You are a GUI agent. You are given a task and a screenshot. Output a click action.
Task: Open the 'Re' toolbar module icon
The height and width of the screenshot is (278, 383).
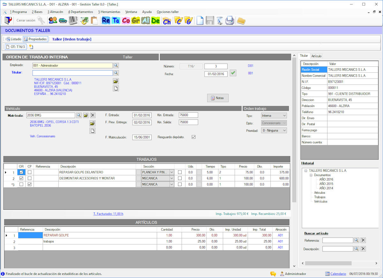106,20
